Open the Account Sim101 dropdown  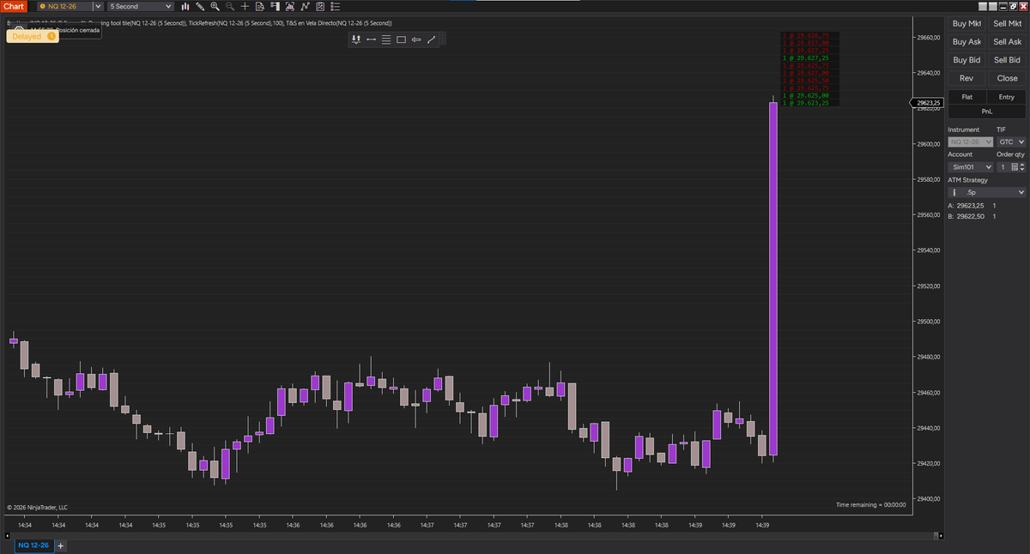[x=971, y=167]
